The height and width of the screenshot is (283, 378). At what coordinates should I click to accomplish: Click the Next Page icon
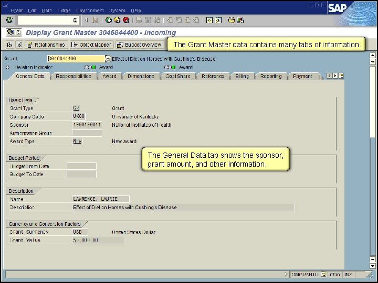187,20
